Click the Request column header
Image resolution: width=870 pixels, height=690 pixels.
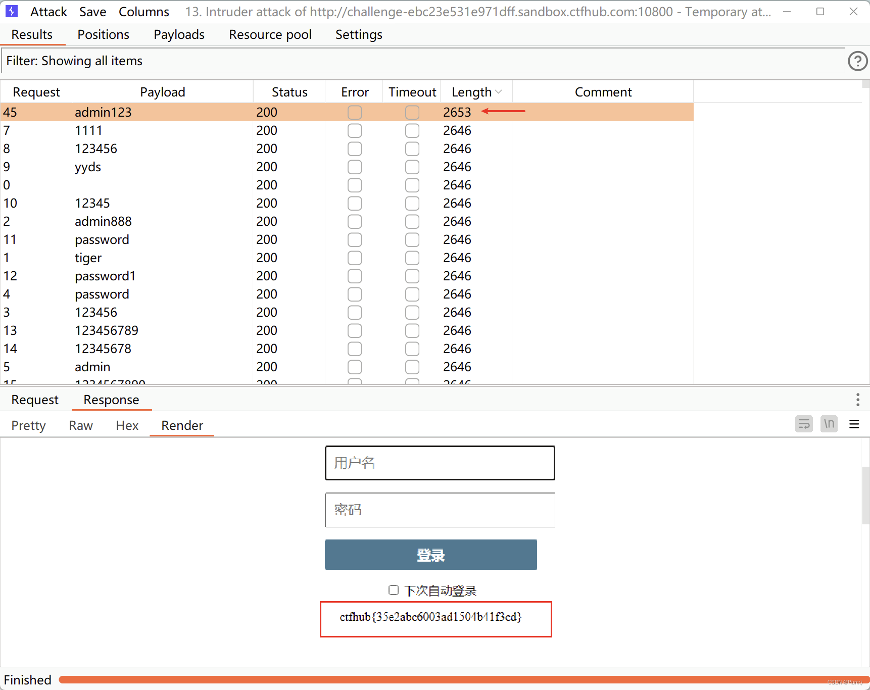coord(36,92)
